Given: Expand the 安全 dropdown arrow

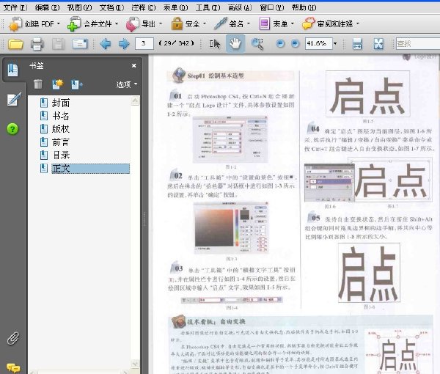Looking at the screenshot, I should (x=205, y=24).
